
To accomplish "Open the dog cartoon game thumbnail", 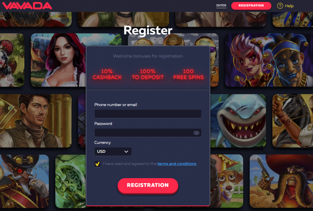I will [x=227, y=181].
